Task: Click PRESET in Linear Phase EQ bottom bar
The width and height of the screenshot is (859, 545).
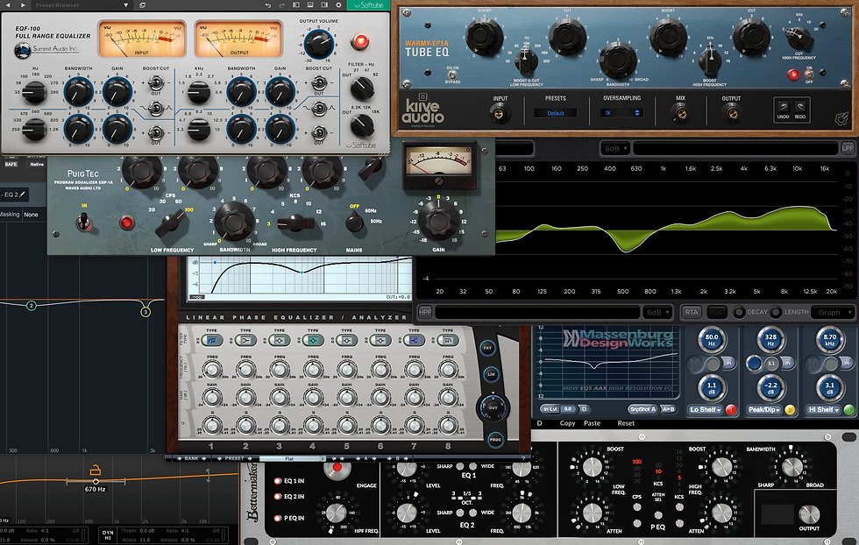Action: point(235,458)
